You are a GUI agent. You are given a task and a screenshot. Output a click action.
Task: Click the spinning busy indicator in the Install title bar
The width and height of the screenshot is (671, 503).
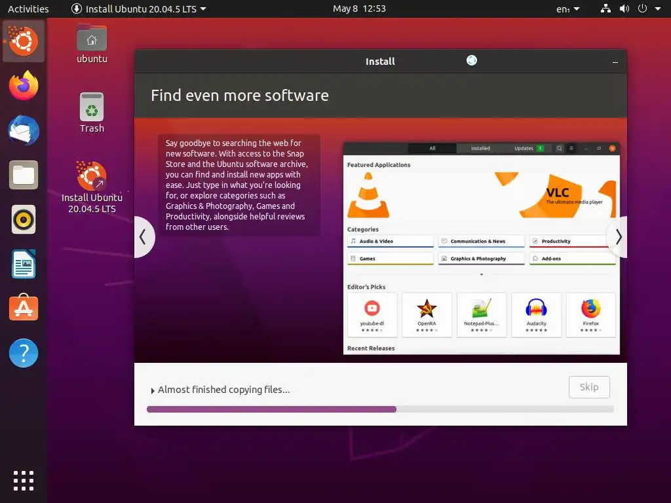point(472,60)
